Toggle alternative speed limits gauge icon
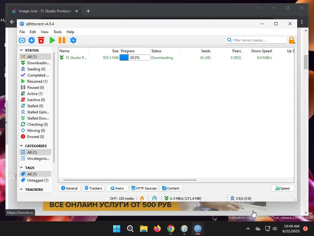Viewport: 314px width, 236px height. click(155, 199)
